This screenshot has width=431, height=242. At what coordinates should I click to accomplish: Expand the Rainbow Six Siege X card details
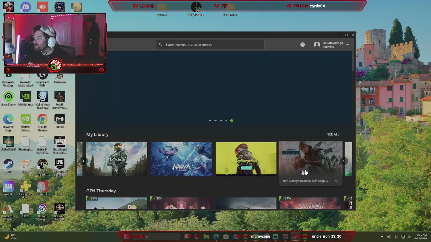point(336,181)
